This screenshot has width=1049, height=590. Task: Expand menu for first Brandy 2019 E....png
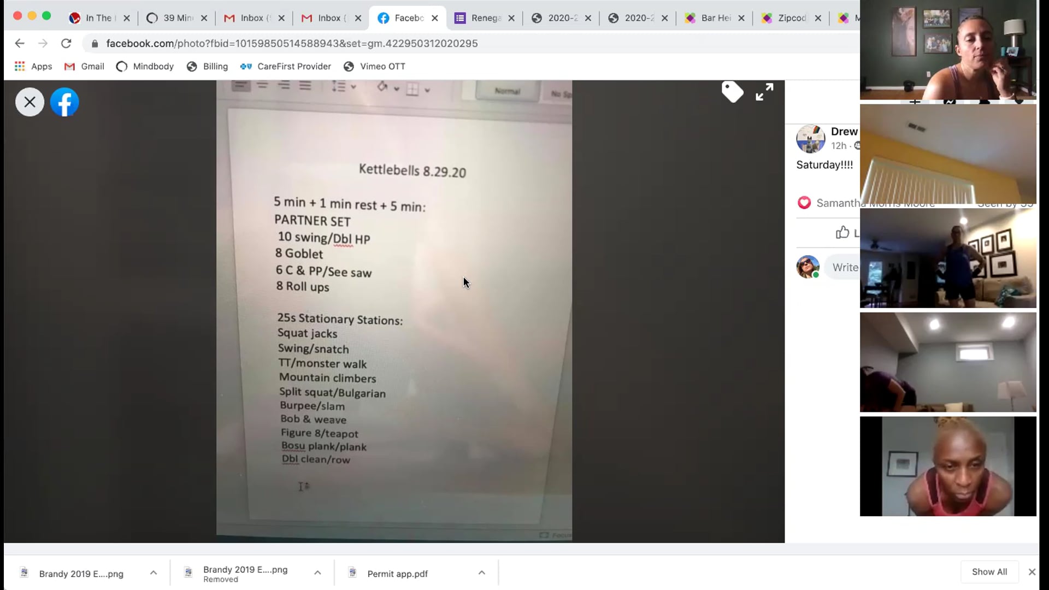coord(154,573)
